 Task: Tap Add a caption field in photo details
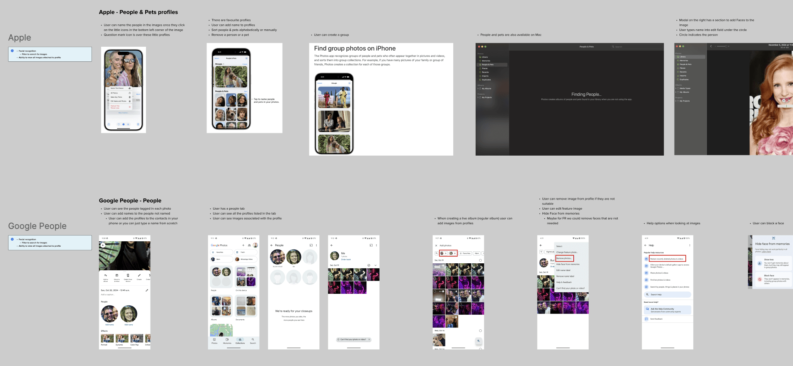tap(108, 295)
